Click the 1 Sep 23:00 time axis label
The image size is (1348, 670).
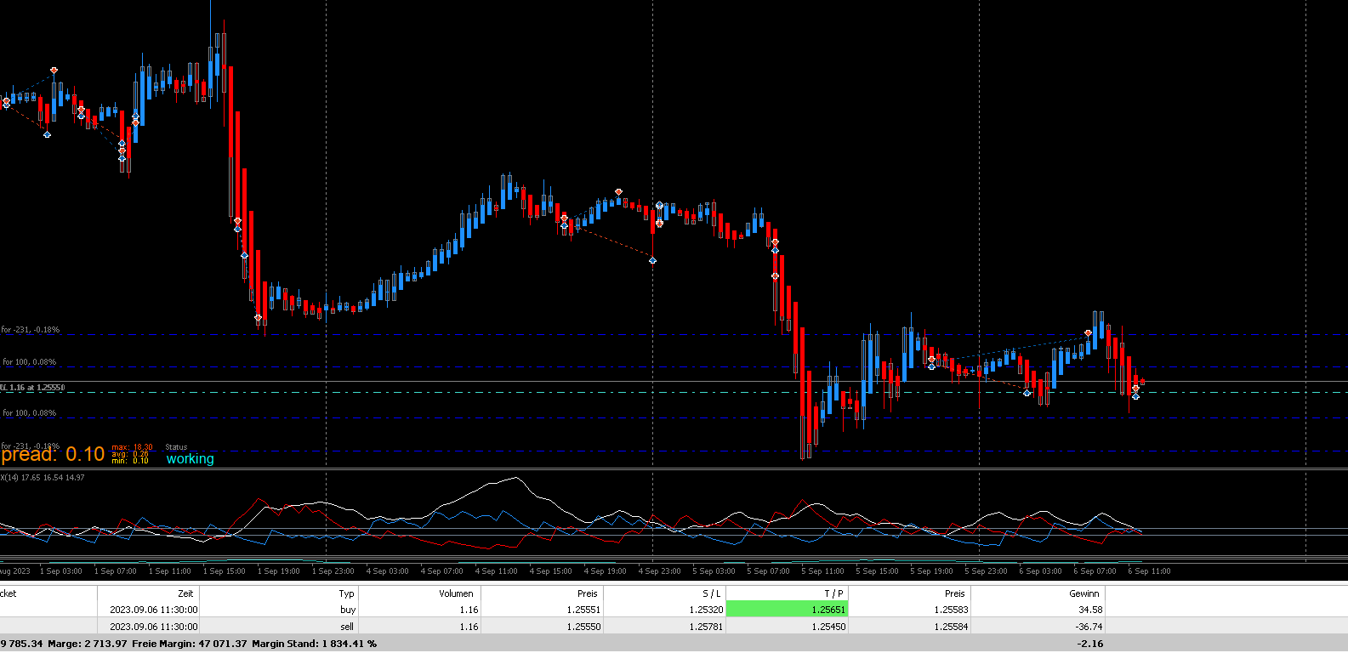[333, 571]
